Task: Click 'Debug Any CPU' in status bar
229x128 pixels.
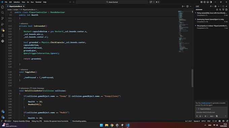Action: [37, 121]
